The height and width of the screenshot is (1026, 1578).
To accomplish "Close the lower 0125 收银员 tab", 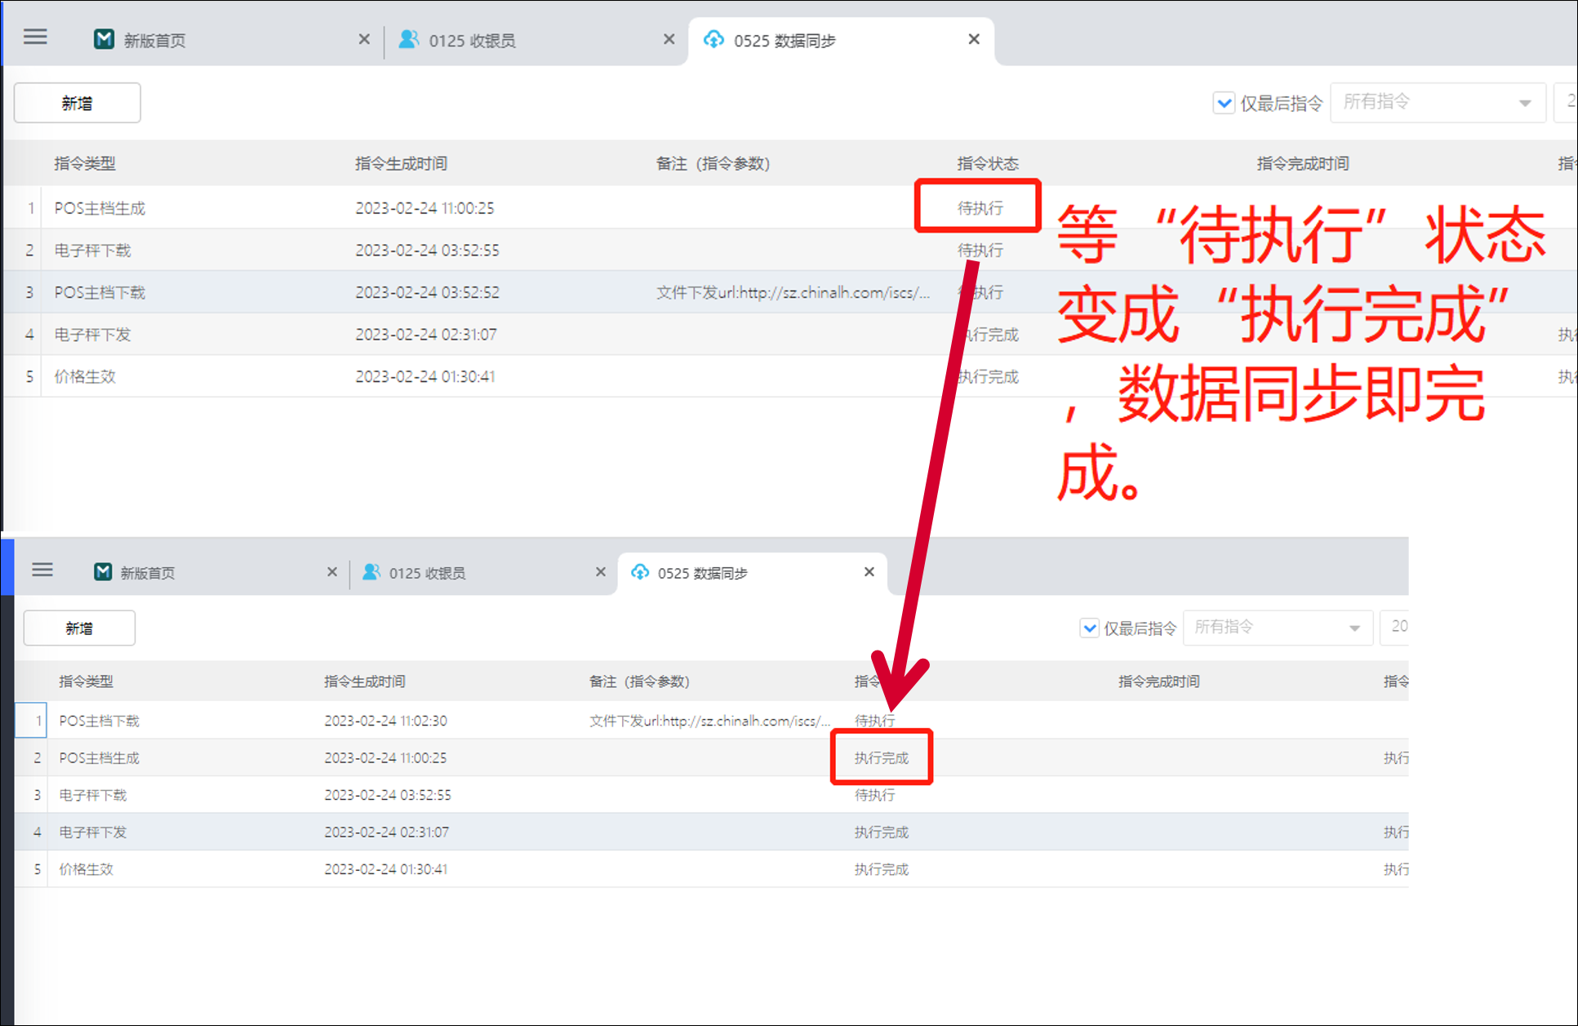I will (600, 572).
